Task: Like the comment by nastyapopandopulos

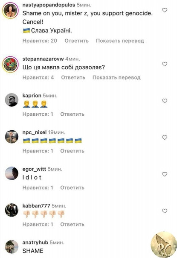Action: coord(165,10)
